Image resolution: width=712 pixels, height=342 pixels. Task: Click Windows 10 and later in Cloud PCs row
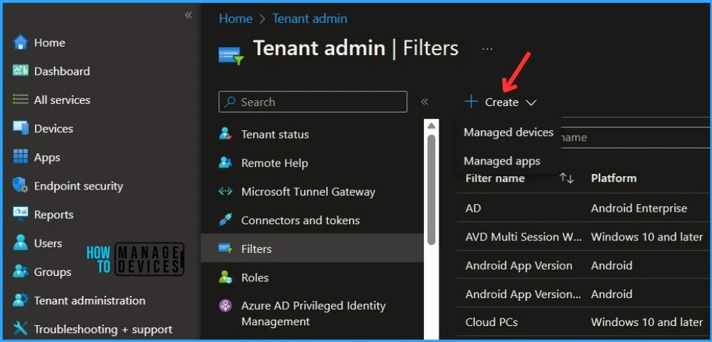coord(646,322)
